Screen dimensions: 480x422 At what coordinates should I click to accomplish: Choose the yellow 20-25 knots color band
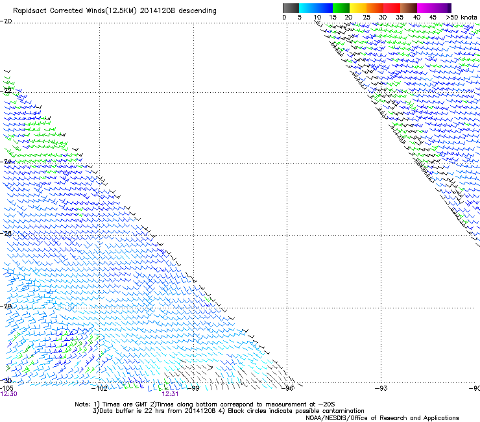coord(358,8)
